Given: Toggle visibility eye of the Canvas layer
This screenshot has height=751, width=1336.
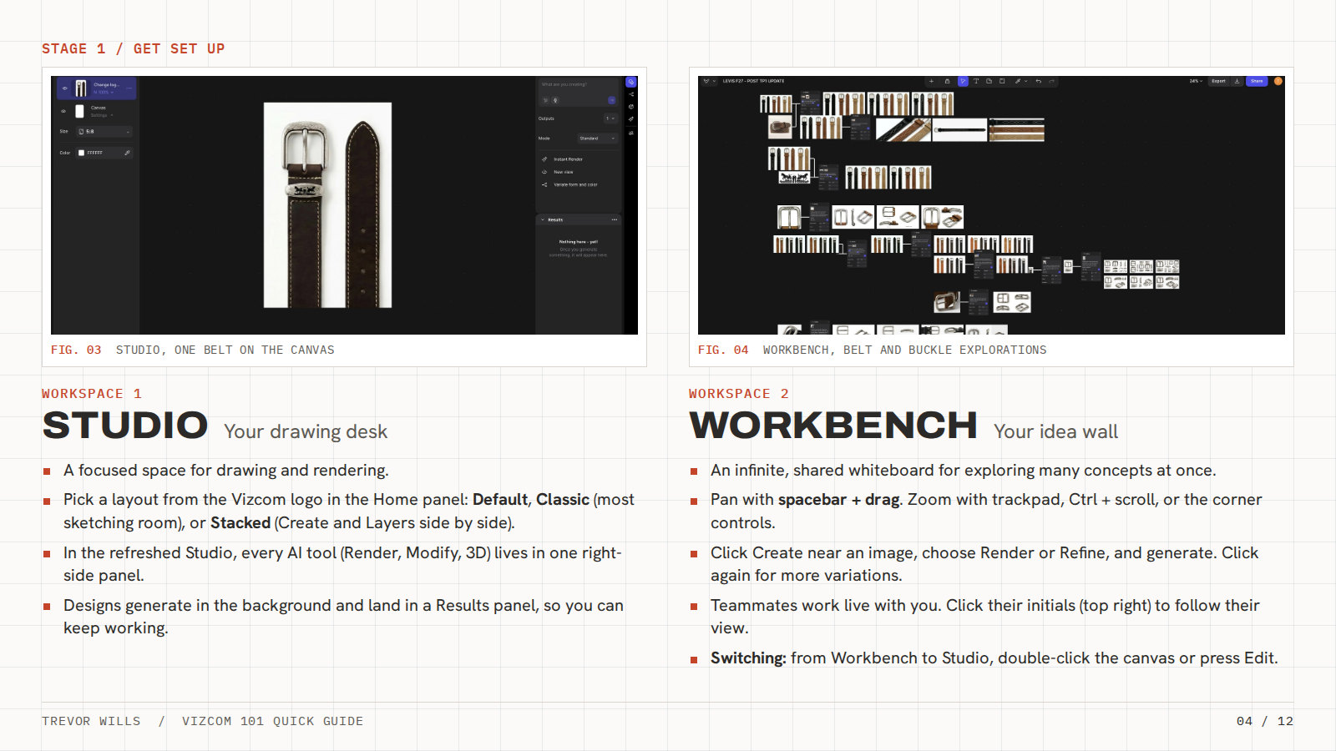Looking at the screenshot, I should coord(63,111).
